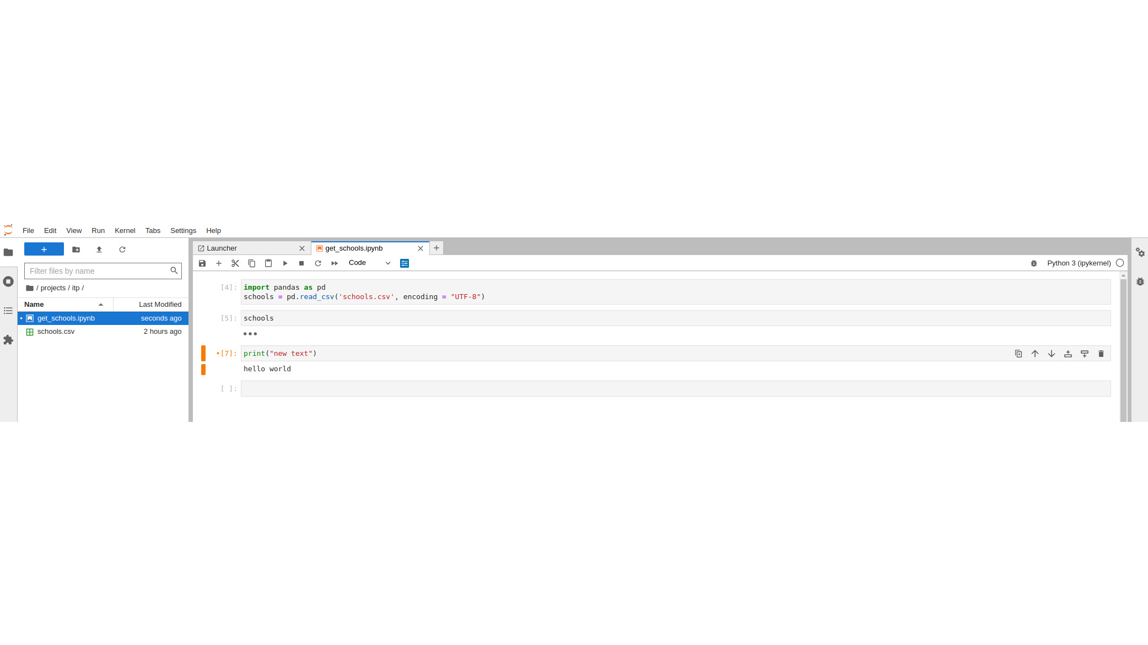This screenshot has width=1148, height=645.
Task: Click Kernel menu in menu bar
Action: (124, 230)
